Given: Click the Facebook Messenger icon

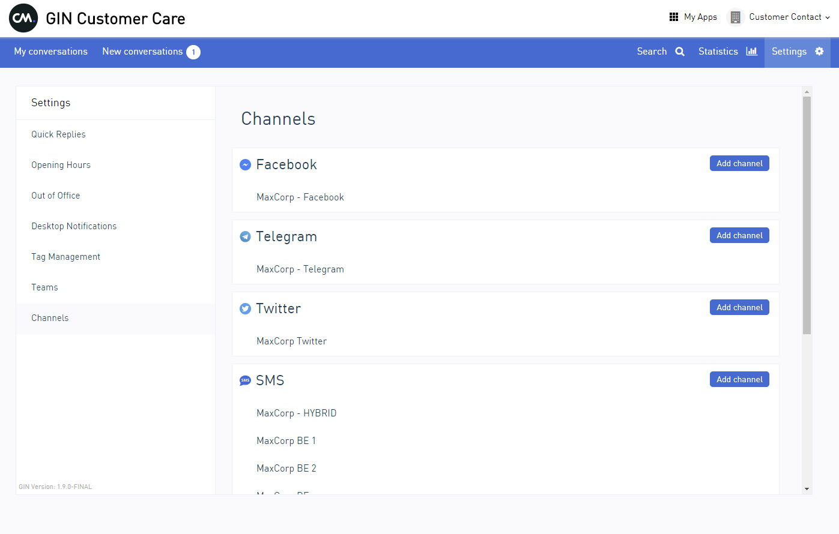Looking at the screenshot, I should (245, 164).
